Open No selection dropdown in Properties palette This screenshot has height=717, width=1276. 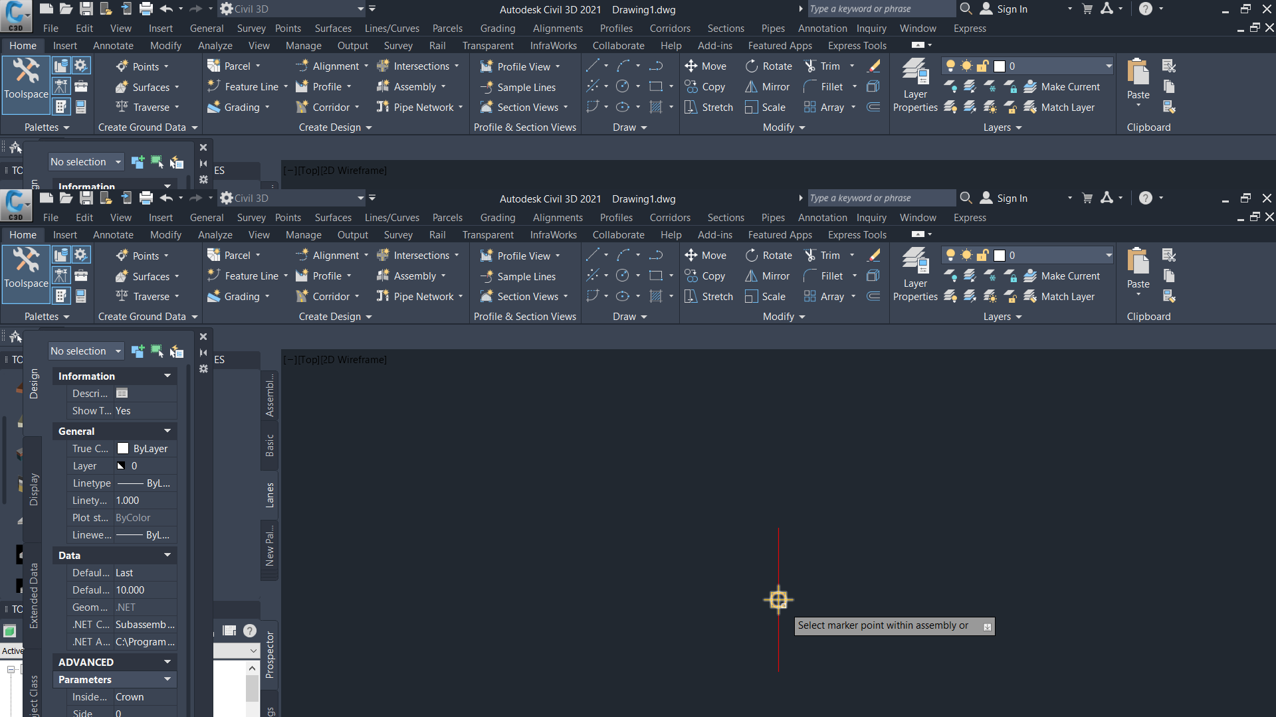86,351
